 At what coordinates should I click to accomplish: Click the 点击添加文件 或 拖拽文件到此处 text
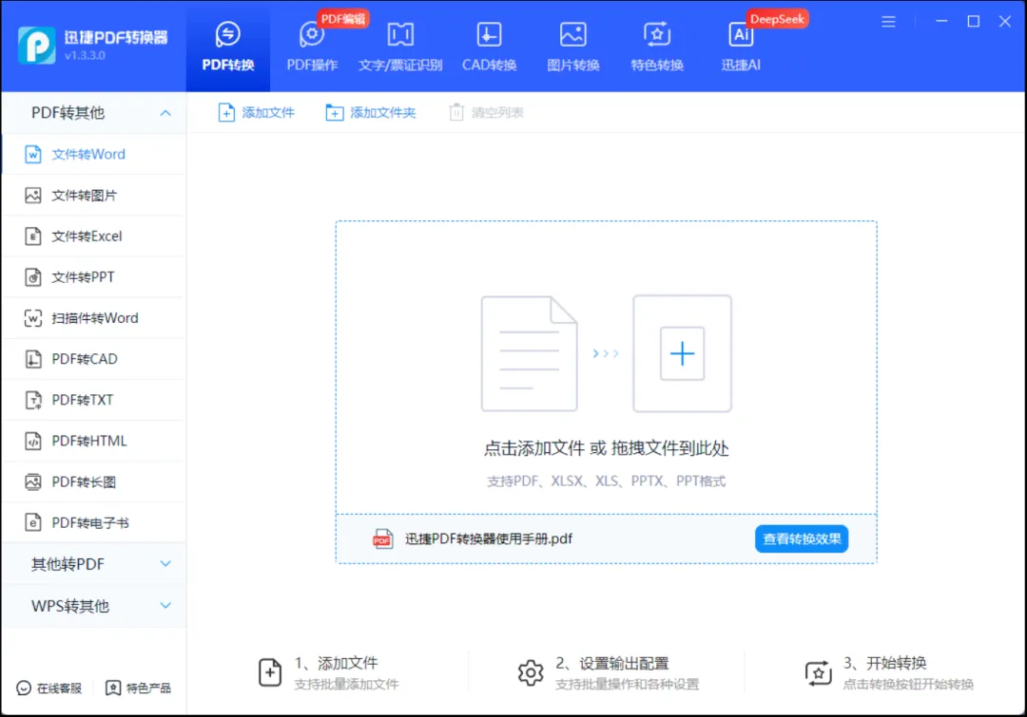606,449
